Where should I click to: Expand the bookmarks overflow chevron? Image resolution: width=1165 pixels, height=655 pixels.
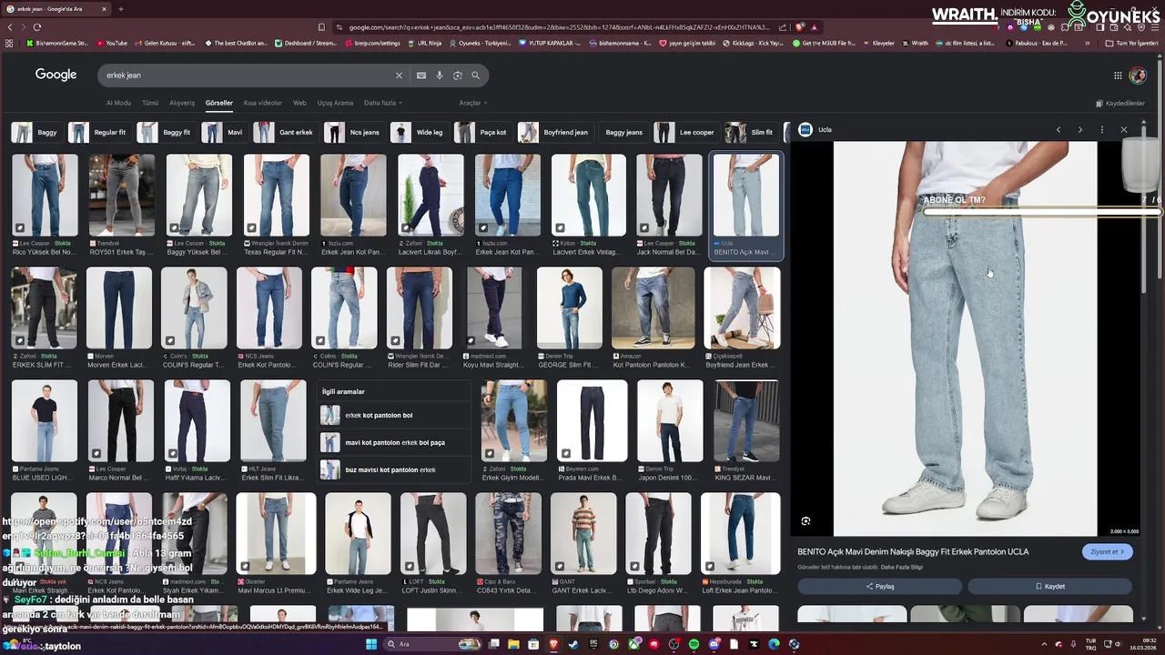tap(1088, 43)
